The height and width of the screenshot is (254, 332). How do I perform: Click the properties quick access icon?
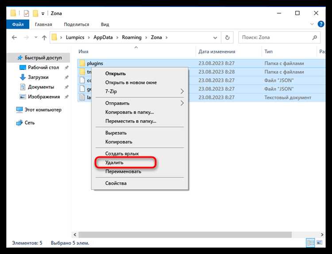click(x=26, y=13)
